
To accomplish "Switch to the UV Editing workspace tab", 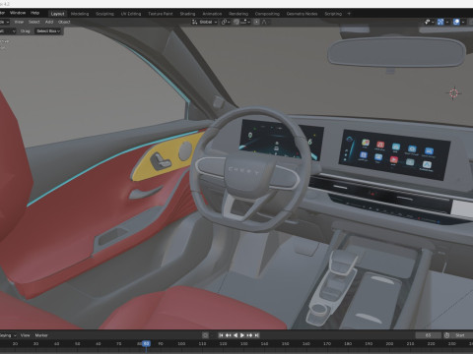I will pos(131,14).
